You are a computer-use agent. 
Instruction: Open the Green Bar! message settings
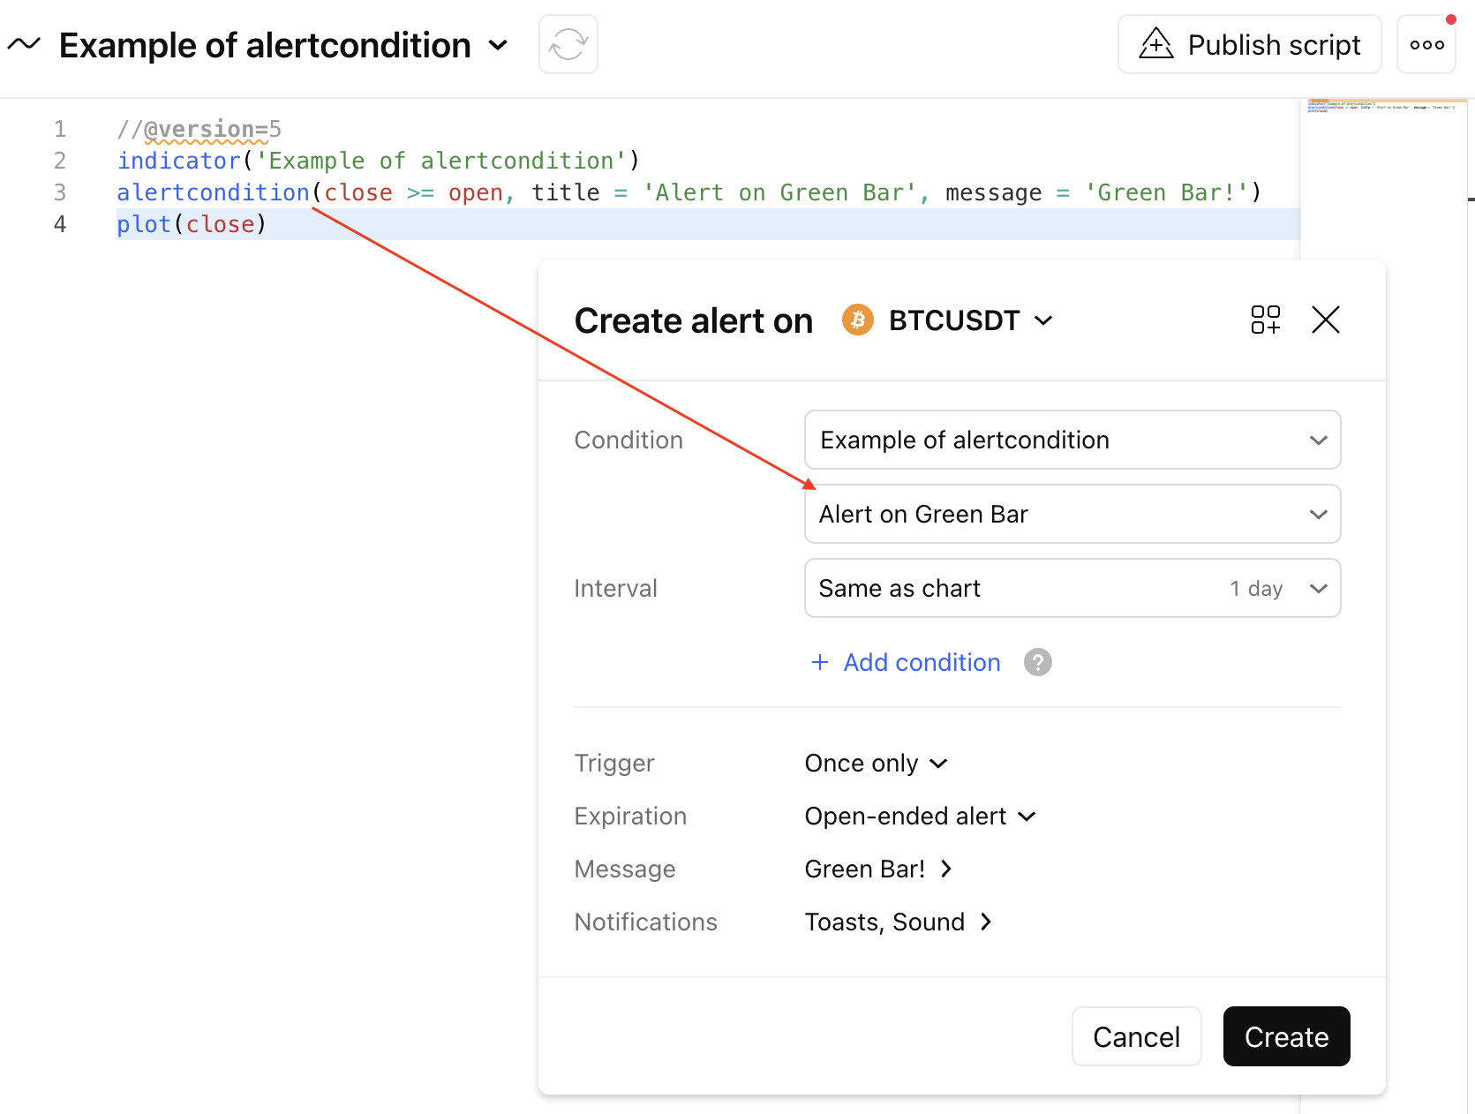(878, 869)
